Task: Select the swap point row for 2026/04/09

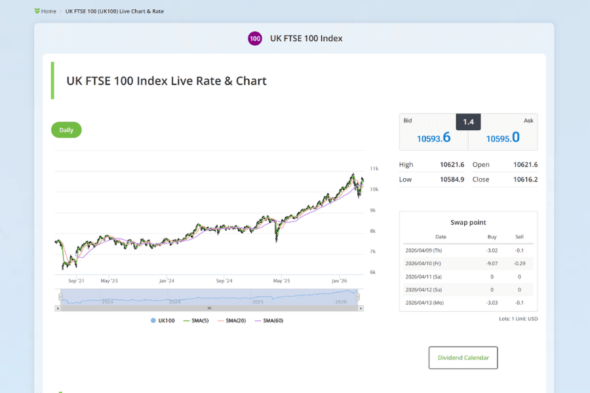Action: 467,250
